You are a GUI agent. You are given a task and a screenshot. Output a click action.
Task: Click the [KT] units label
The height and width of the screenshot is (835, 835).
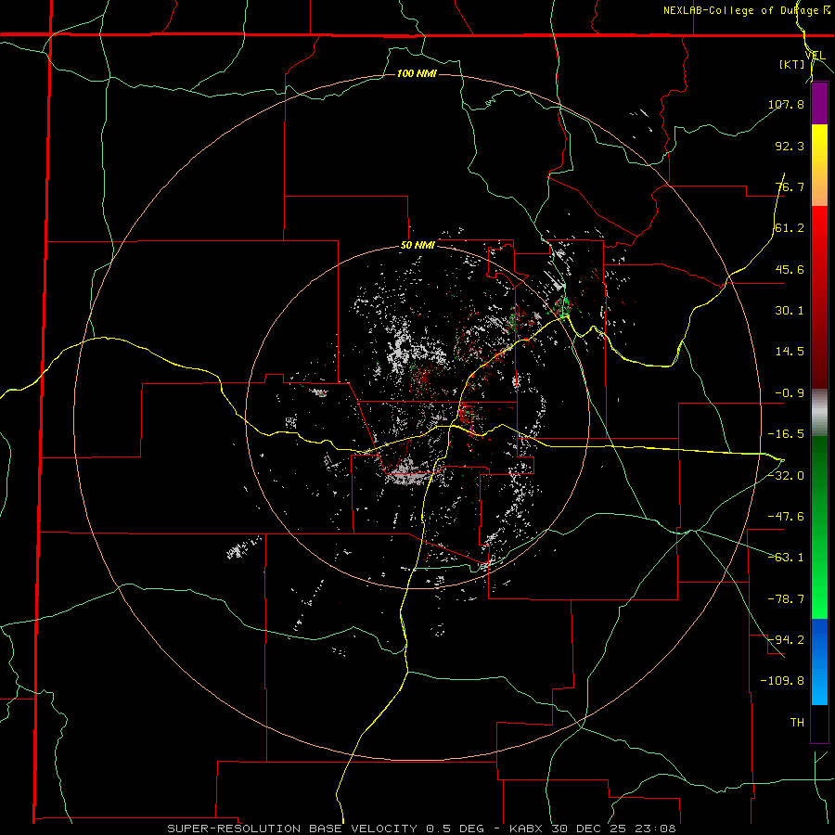tap(792, 64)
